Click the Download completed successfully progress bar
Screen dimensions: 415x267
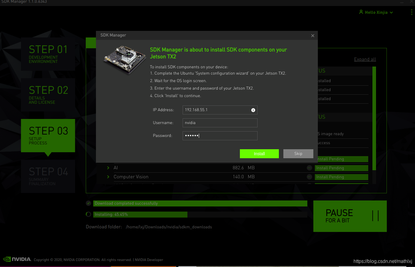(x=200, y=203)
